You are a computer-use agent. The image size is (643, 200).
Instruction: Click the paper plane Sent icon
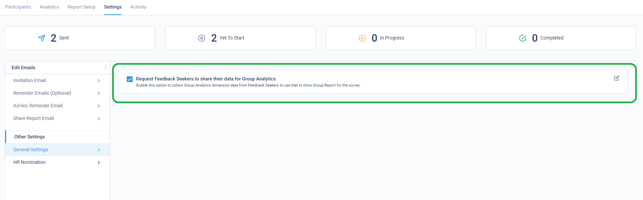42,38
